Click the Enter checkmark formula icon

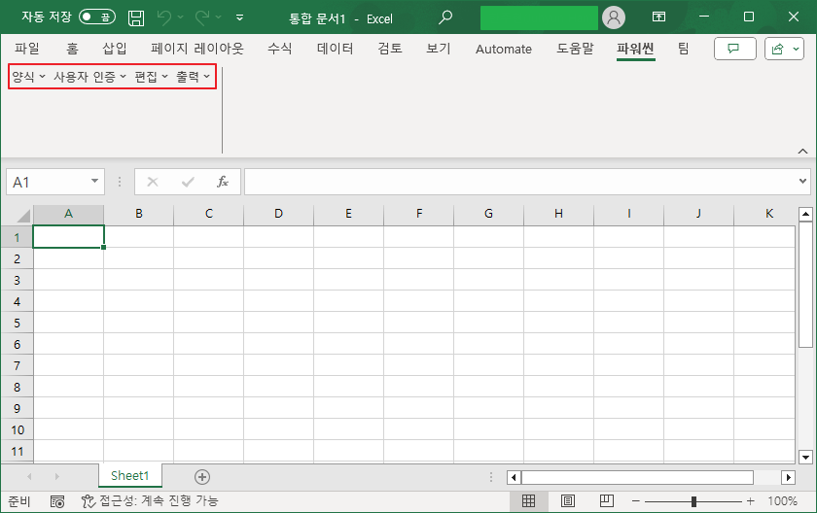pyautogui.click(x=188, y=182)
